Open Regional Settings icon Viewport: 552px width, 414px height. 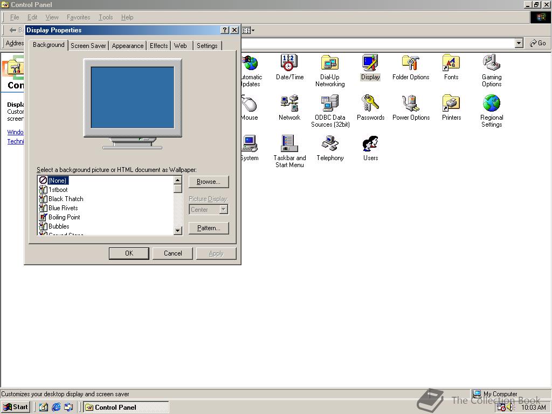[x=492, y=111]
